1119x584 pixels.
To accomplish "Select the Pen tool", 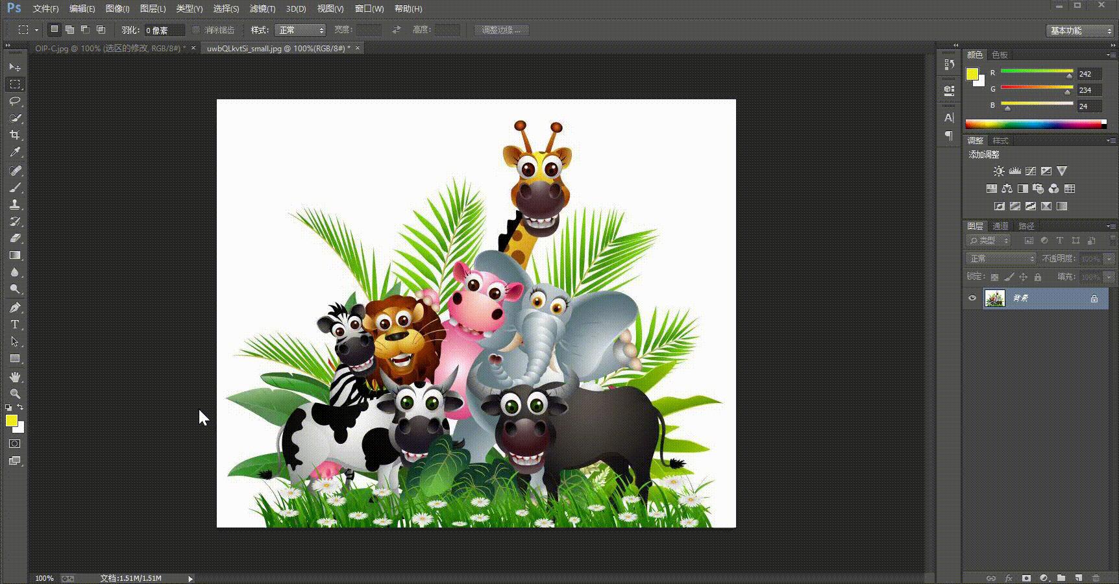I will point(15,307).
